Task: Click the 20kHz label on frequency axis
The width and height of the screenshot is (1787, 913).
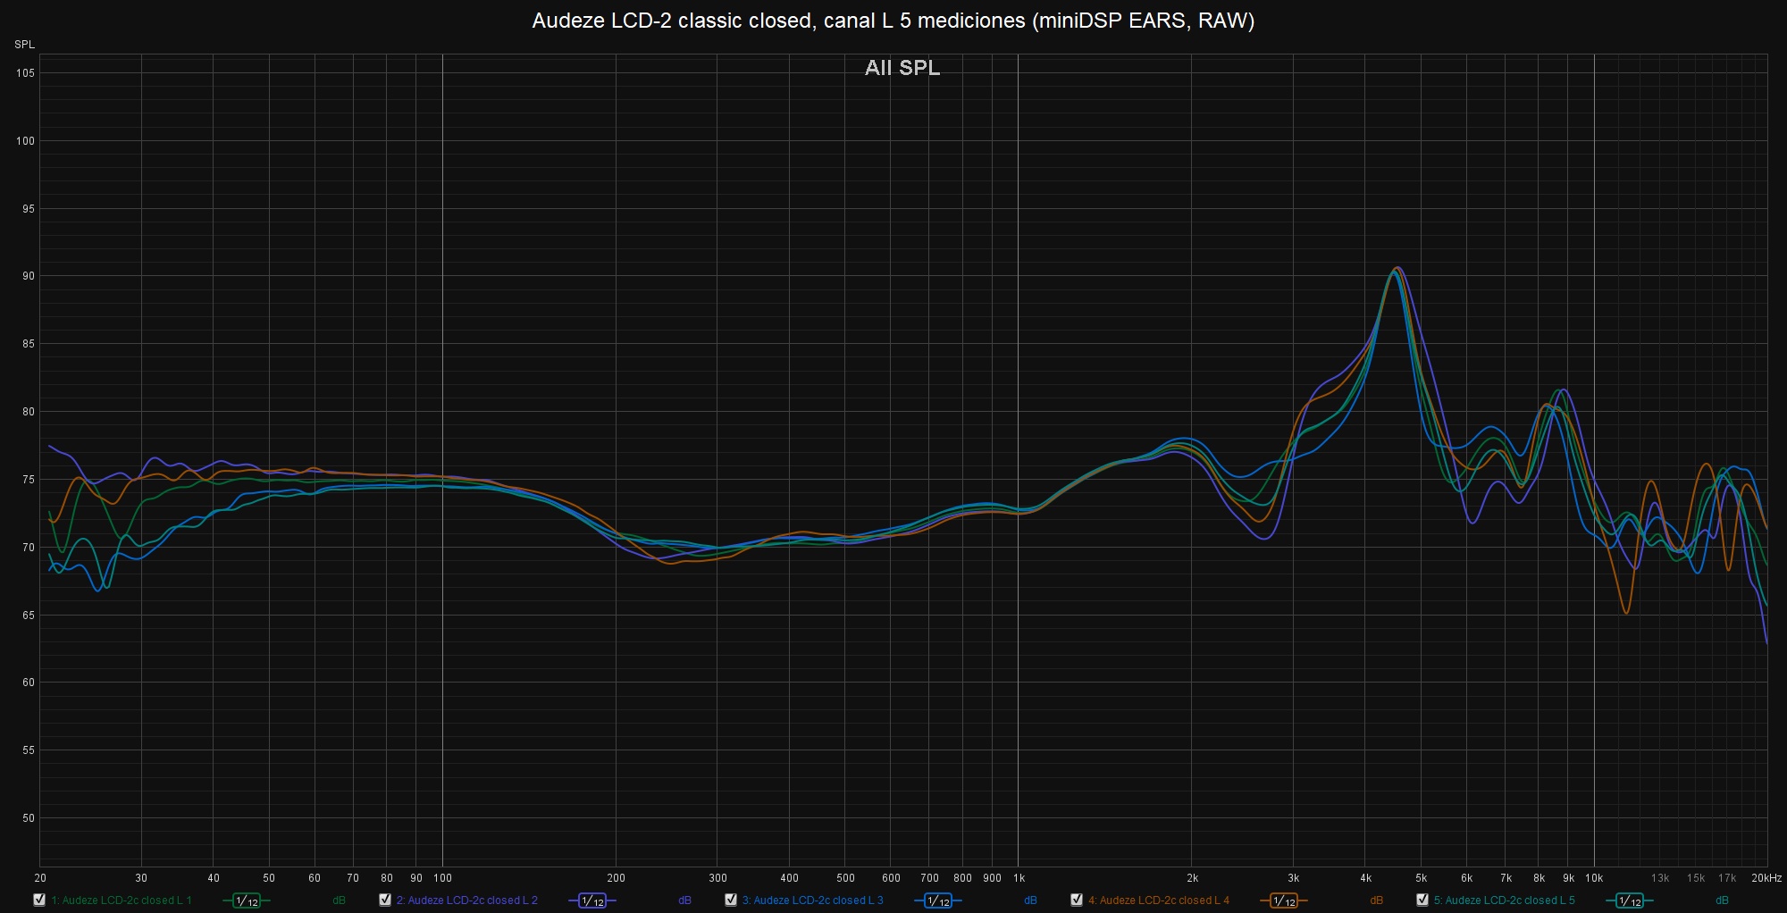Action: [x=1766, y=878]
